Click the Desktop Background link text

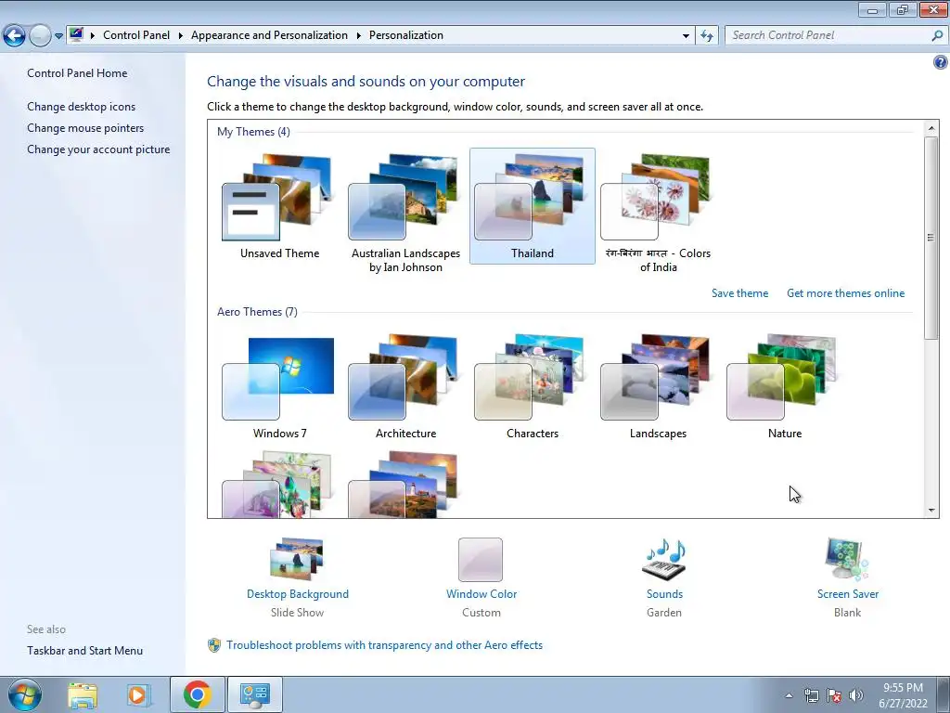[298, 594]
